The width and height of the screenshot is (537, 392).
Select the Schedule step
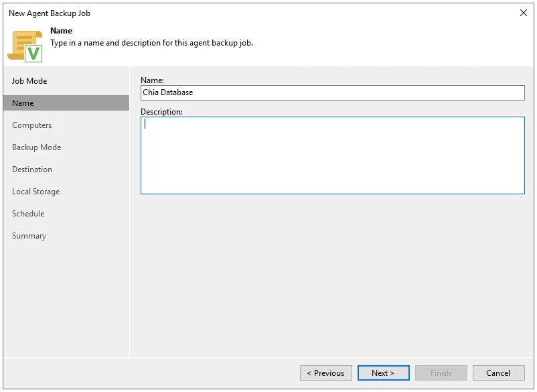tap(28, 214)
